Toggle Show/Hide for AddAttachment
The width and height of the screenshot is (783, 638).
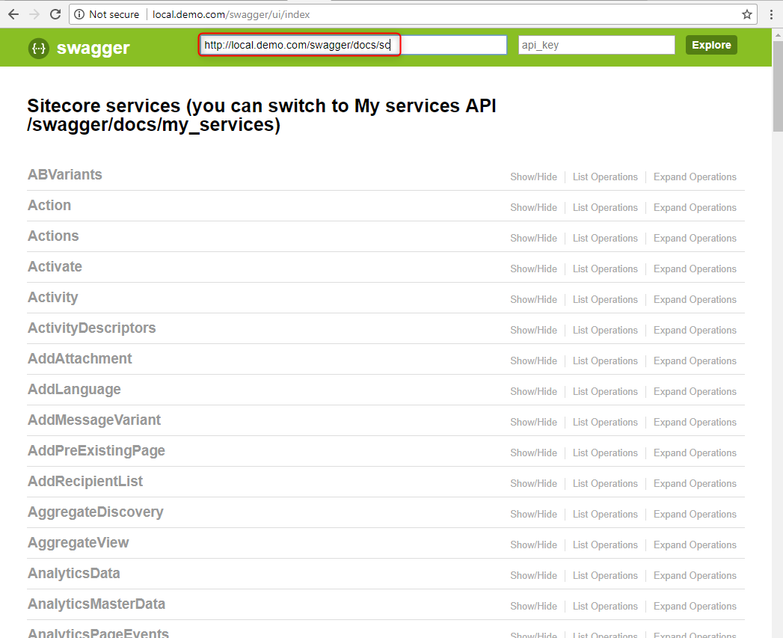(533, 361)
